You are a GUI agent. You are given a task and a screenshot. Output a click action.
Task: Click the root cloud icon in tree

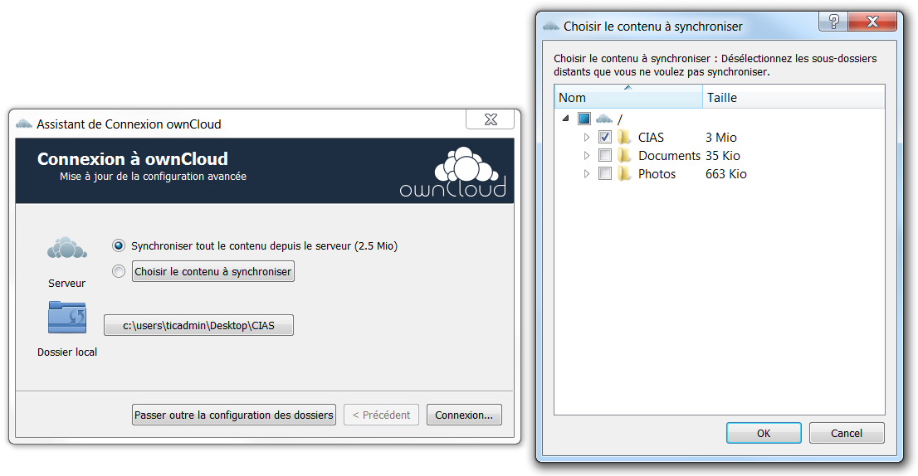click(x=605, y=119)
